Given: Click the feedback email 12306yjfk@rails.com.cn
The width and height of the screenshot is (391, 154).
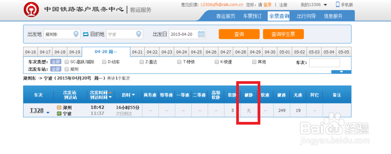Looking at the screenshot, I should (222, 5).
